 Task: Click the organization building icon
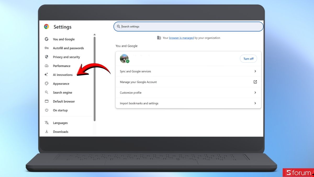tap(159, 38)
